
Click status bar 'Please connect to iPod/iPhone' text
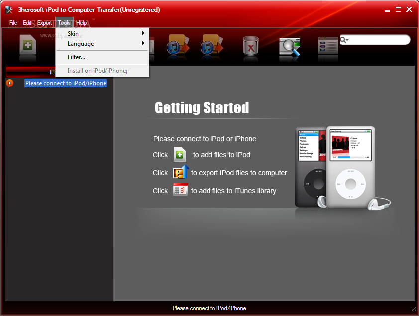tap(209, 308)
